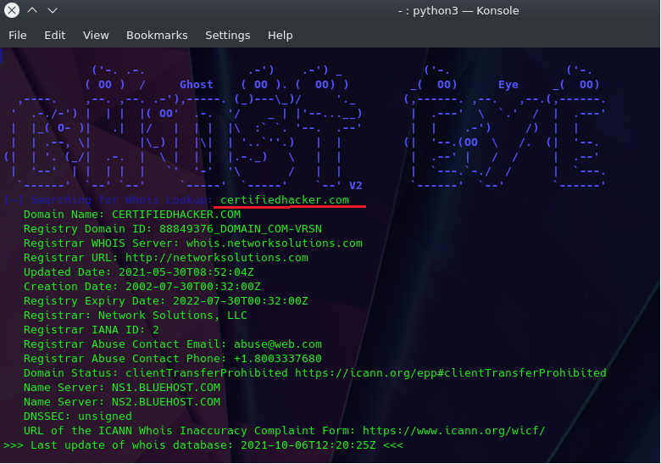Click the icann.org/epp#clientTransferProhibited link
The height and width of the screenshot is (464, 661).
tap(451, 373)
